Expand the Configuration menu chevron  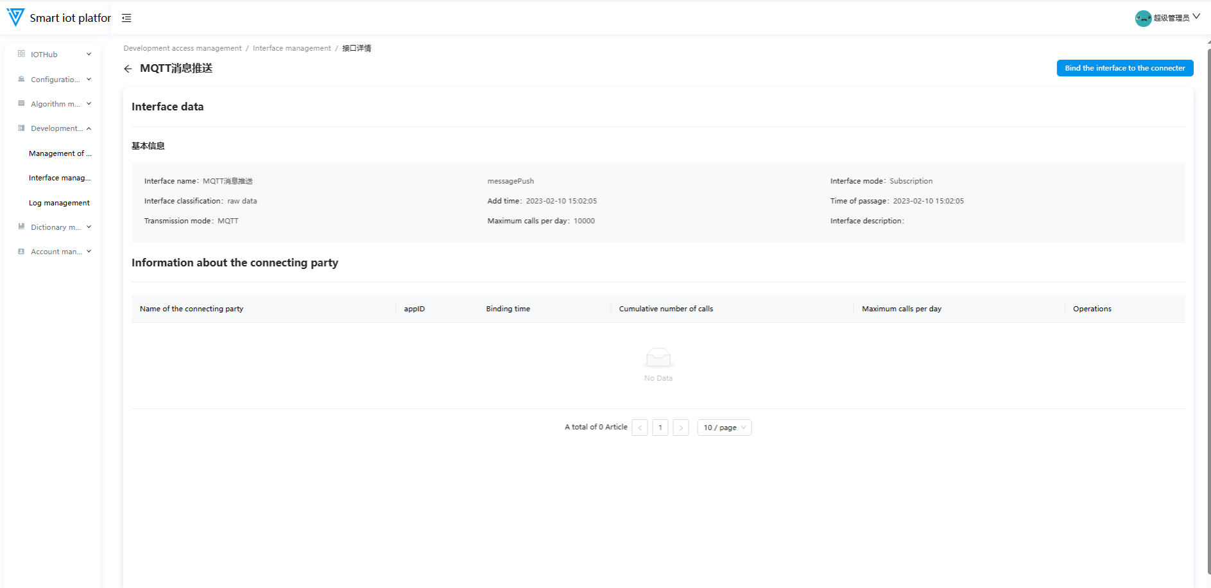tap(89, 79)
